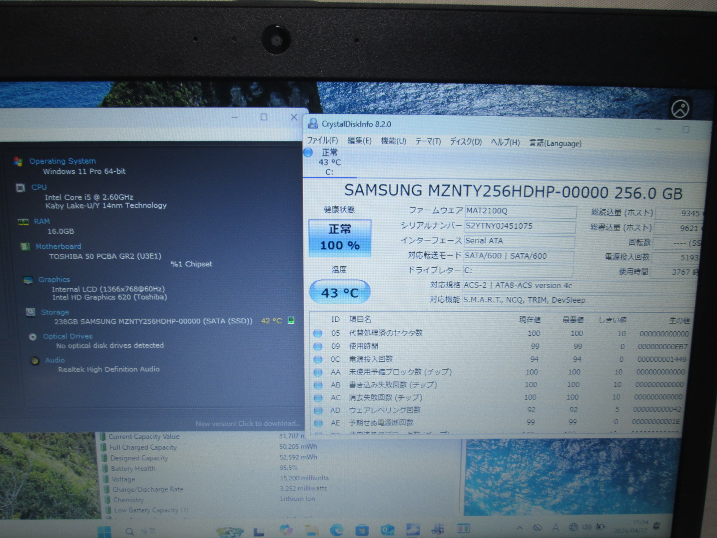This screenshot has width=717, height=538.
Task: Open the 機能(U) menu
Action: point(393,141)
